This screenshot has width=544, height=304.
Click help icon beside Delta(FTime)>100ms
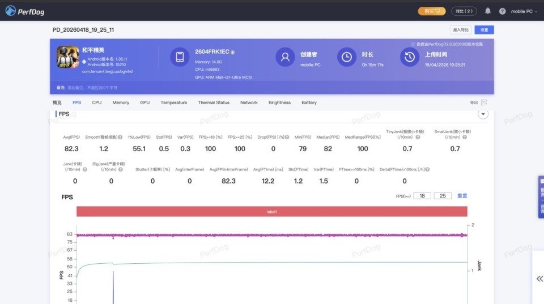click(x=427, y=169)
